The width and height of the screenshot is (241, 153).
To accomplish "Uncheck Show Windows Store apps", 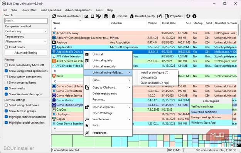I will (6, 94).
